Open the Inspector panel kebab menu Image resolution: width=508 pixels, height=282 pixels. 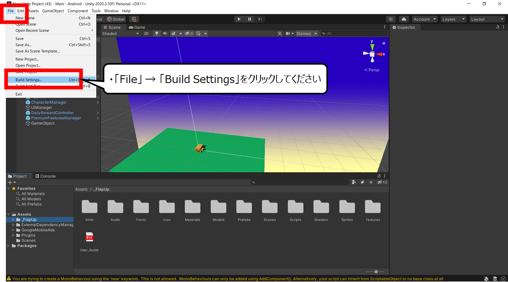coord(503,27)
